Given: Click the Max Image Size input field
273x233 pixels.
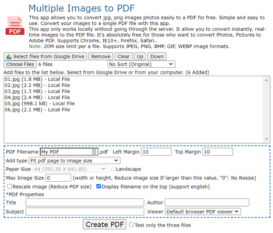Looking at the screenshot, I should [58, 178].
